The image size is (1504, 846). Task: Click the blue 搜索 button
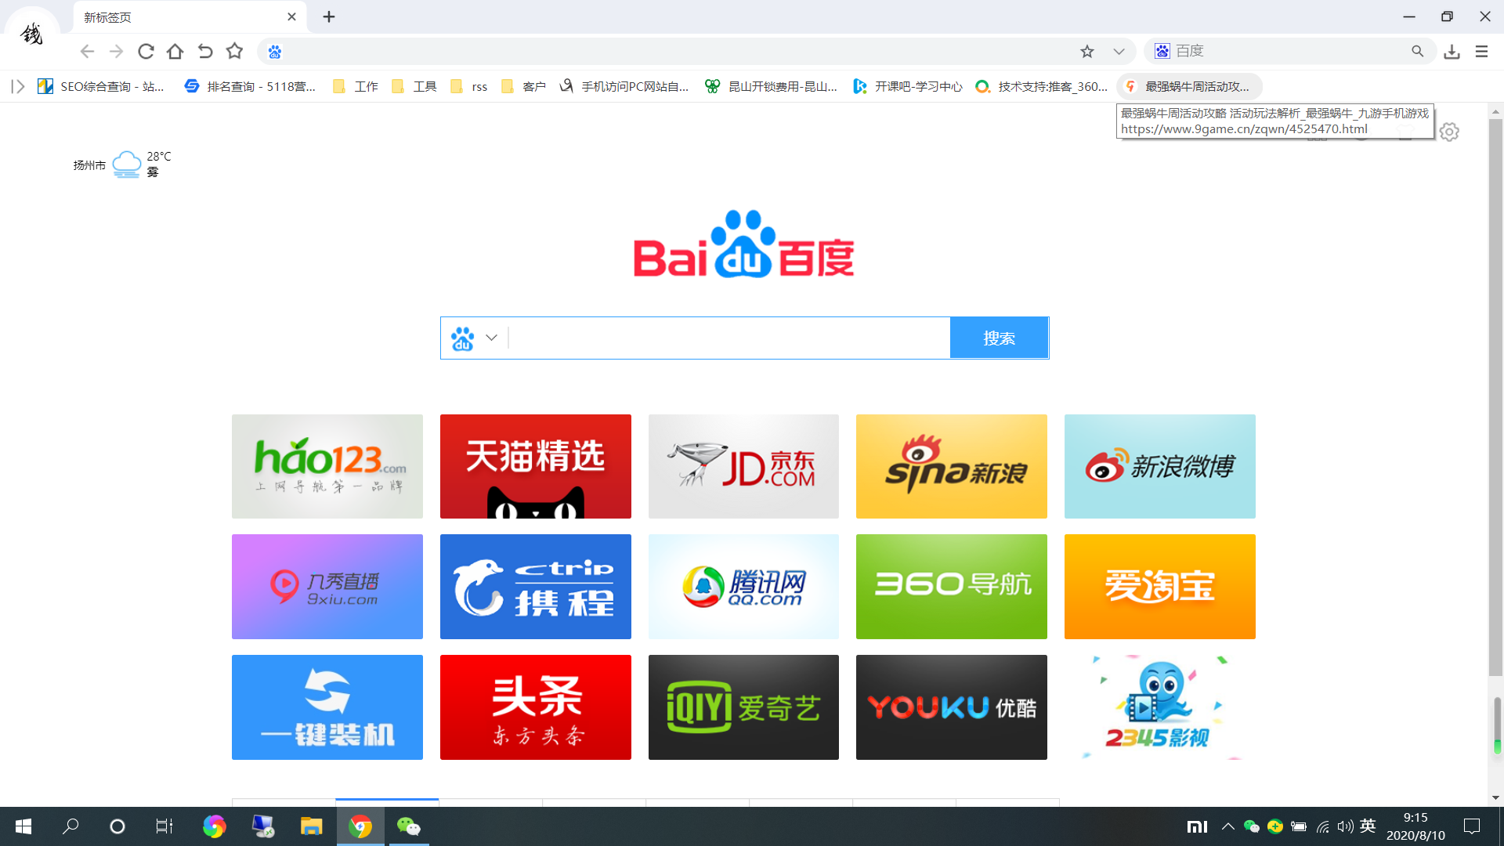999,338
